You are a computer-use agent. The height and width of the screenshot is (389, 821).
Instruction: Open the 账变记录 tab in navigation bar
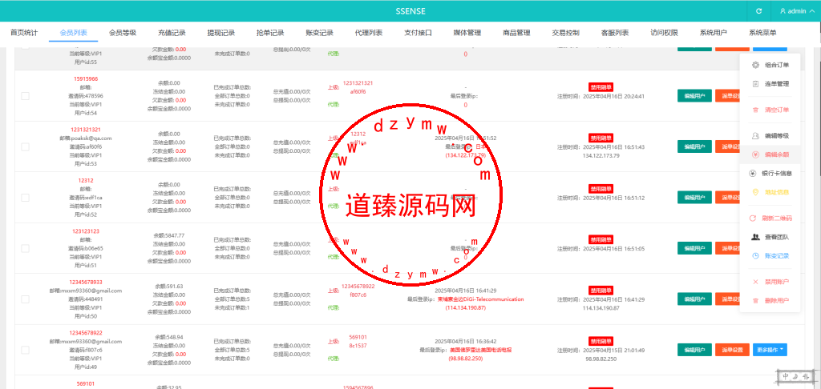coord(319,32)
